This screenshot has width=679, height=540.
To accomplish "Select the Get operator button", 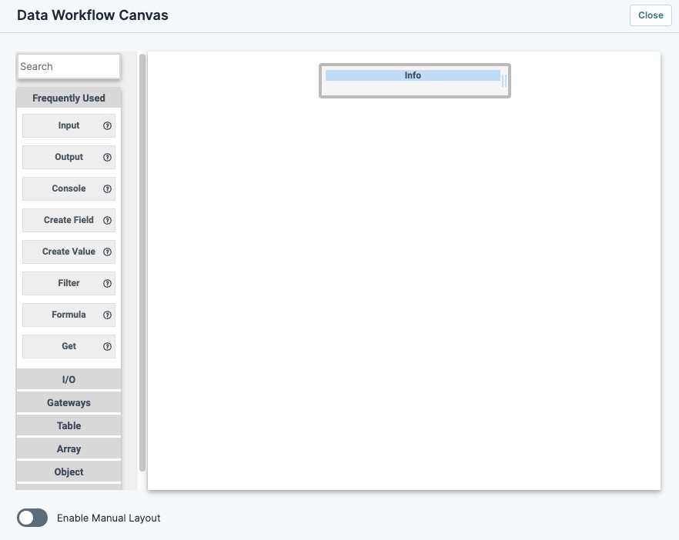I will (x=69, y=347).
